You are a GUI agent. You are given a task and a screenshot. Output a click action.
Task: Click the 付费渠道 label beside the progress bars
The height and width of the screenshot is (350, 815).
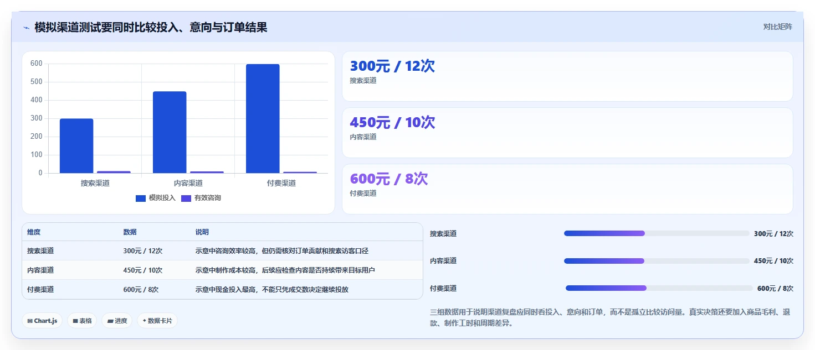(x=443, y=289)
